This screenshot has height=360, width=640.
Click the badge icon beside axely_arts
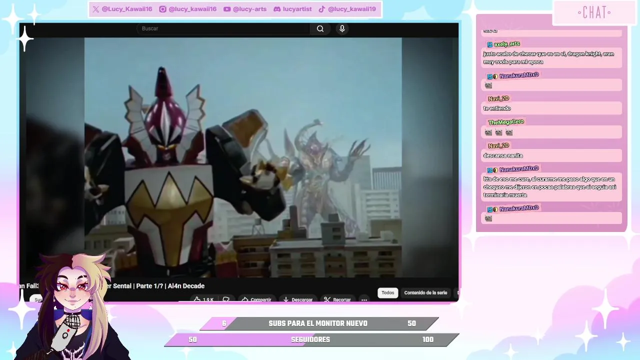(490, 44)
